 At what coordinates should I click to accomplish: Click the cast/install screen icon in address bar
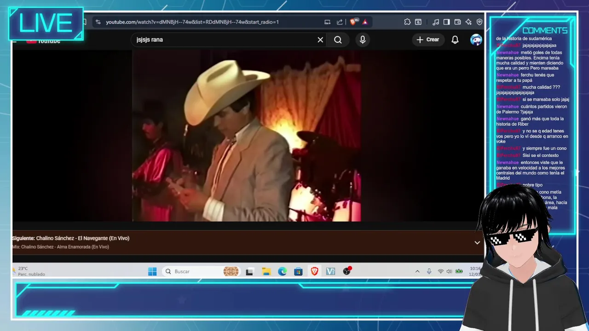328,22
